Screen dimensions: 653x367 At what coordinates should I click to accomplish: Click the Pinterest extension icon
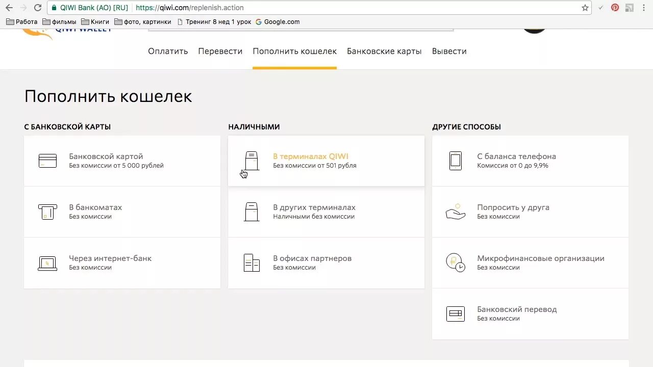pyautogui.click(x=615, y=8)
